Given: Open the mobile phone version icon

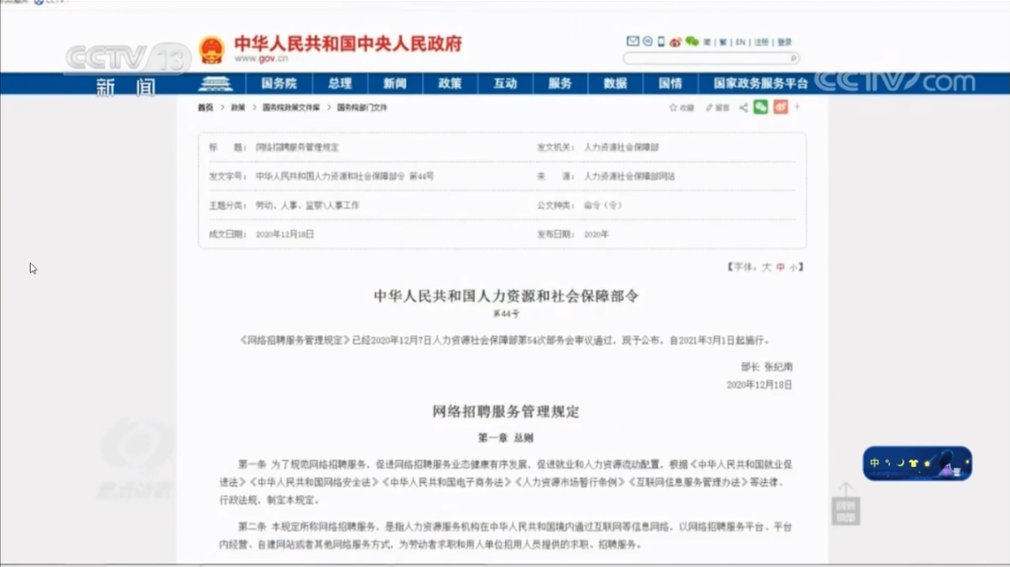Looking at the screenshot, I should [x=661, y=42].
